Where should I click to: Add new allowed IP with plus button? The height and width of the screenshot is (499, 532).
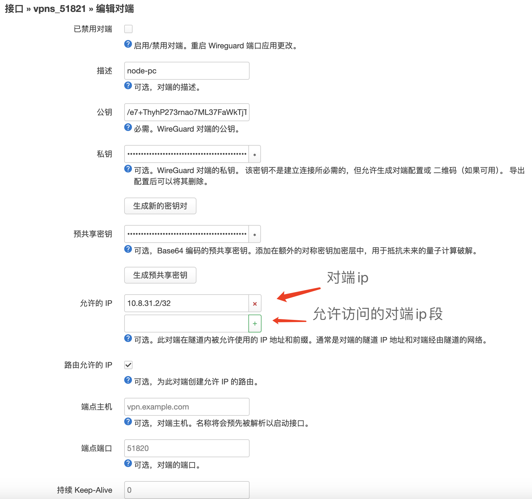255,324
